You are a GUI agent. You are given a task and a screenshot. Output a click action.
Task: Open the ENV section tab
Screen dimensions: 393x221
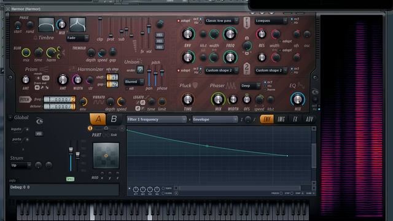click(x=267, y=119)
